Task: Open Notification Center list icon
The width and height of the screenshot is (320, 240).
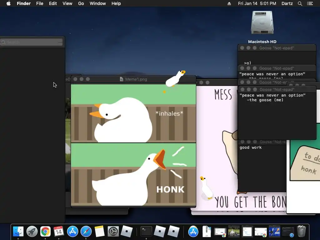Action: (x=310, y=3)
